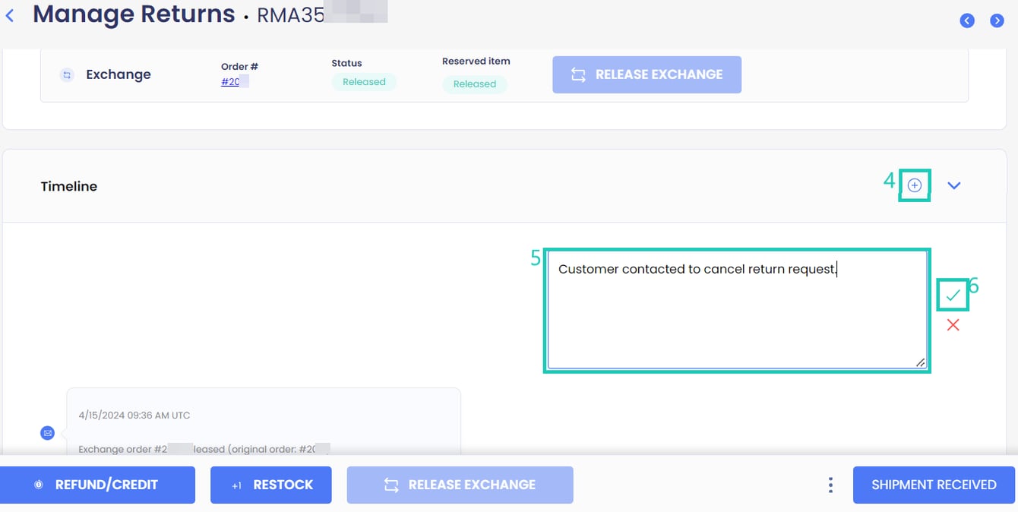The height and width of the screenshot is (512, 1018).
Task: Open the next return with right circle arrow
Action: 997,21
